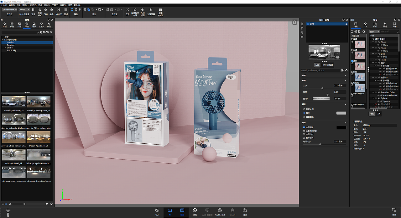Click the background color swatch
The height and width of the screenshot is (218, 401).
coord(341,113)
